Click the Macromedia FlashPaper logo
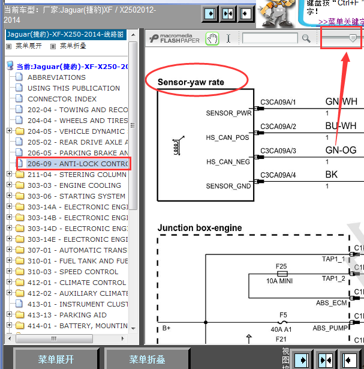Viewport: 364px width, 369px height. [175, 38]
